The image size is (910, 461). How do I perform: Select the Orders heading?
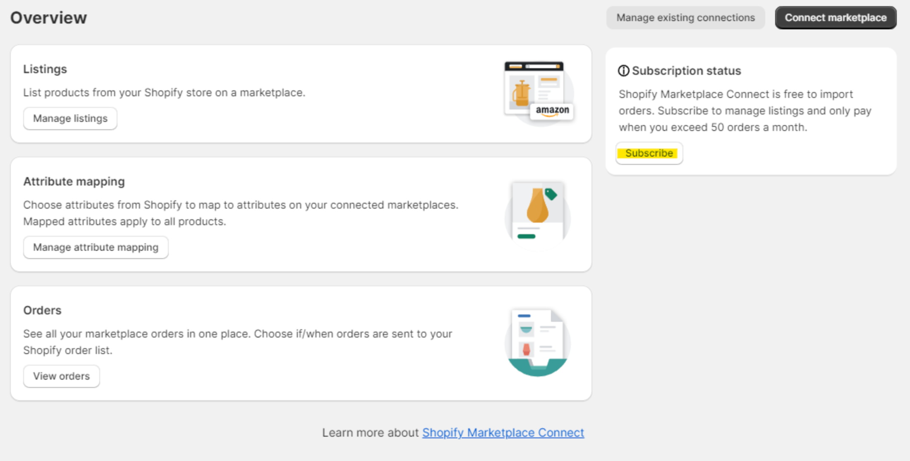click(x=42, y=310)
